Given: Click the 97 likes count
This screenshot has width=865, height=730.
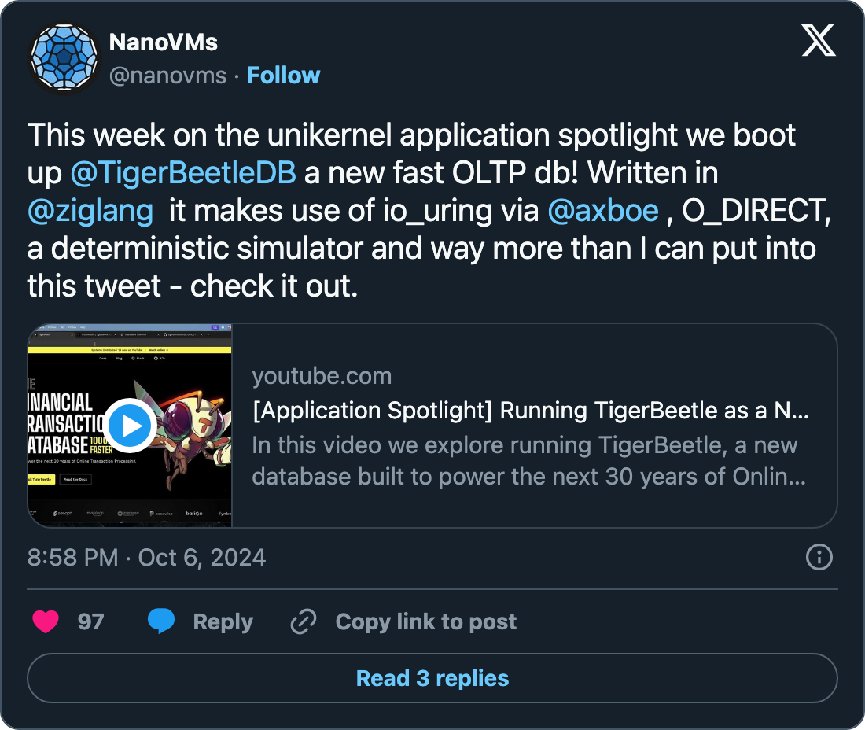Looking at the screenshot, I should point(90,621).
